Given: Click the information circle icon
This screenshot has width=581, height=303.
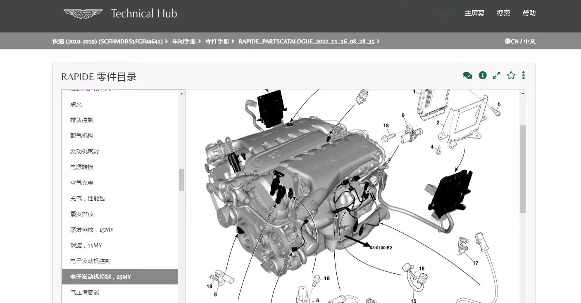Looking at the screenshot, I should pyautogui.click(x=482, y=75).
